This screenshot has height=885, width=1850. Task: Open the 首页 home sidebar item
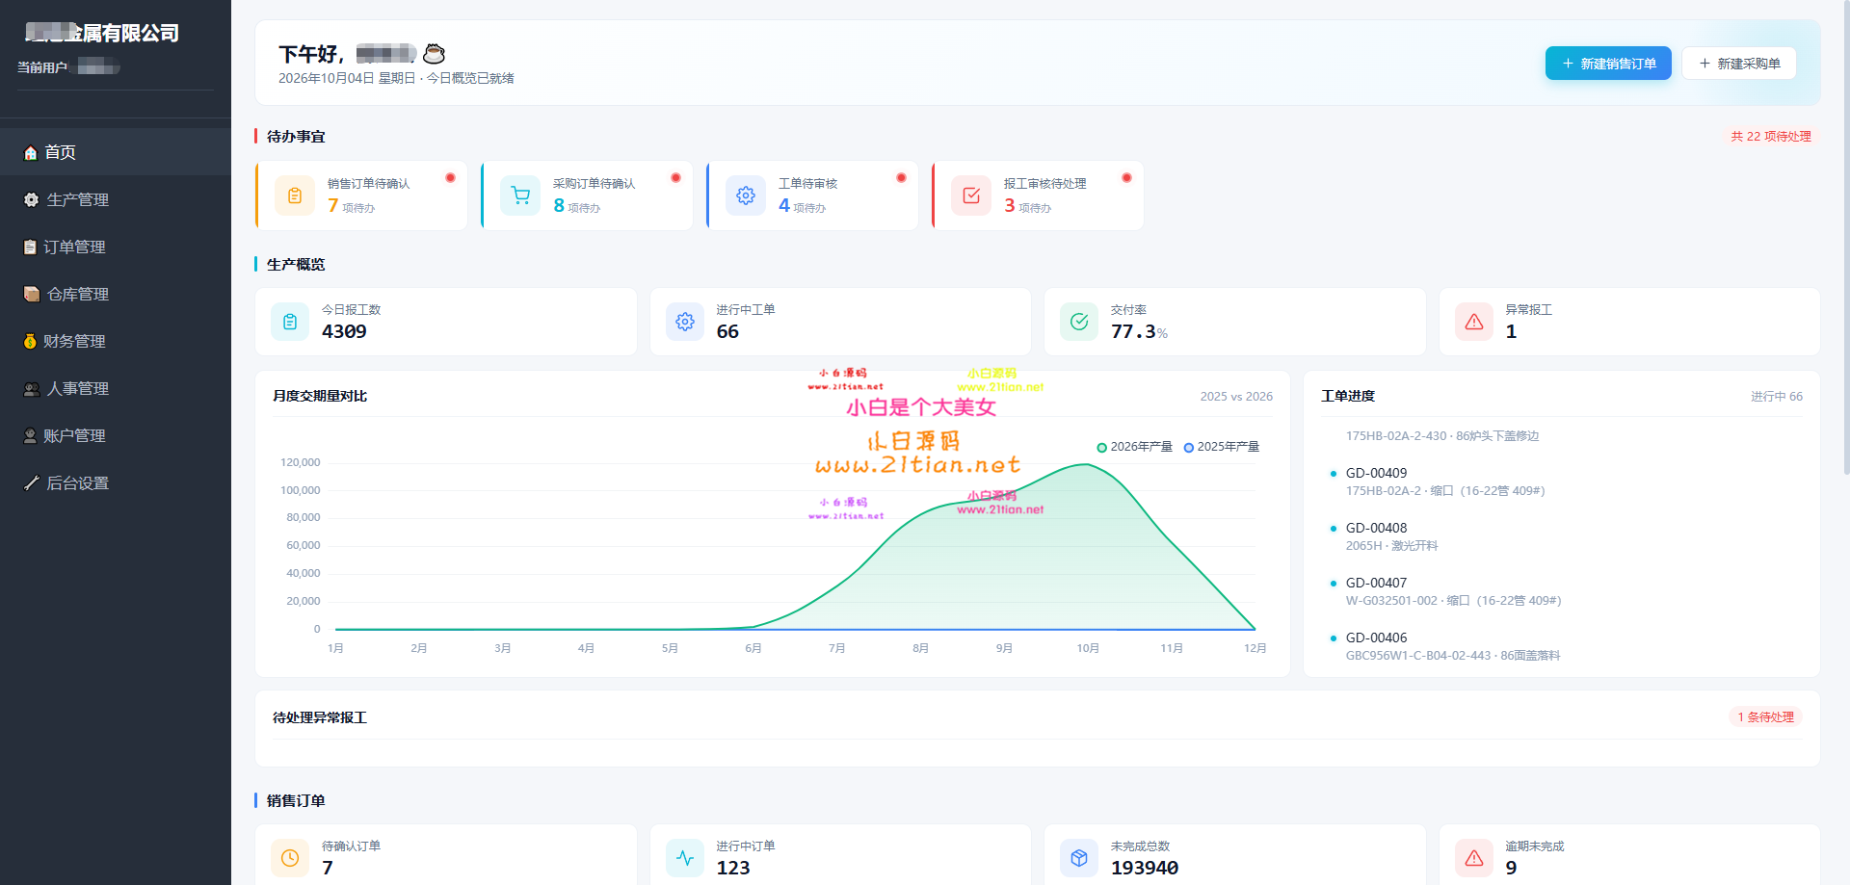click(x=116, y=152)
